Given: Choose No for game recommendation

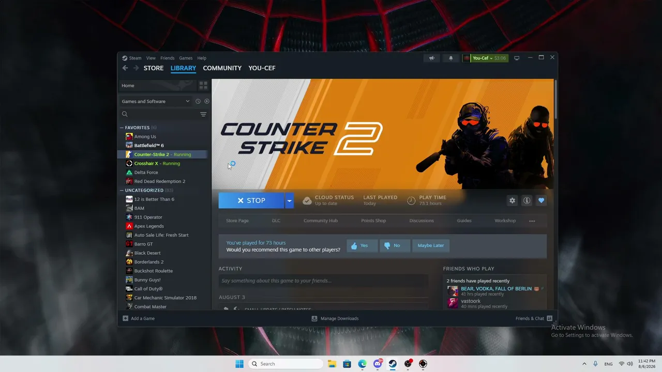Looking at the screenshot, I should coord(395,245).
